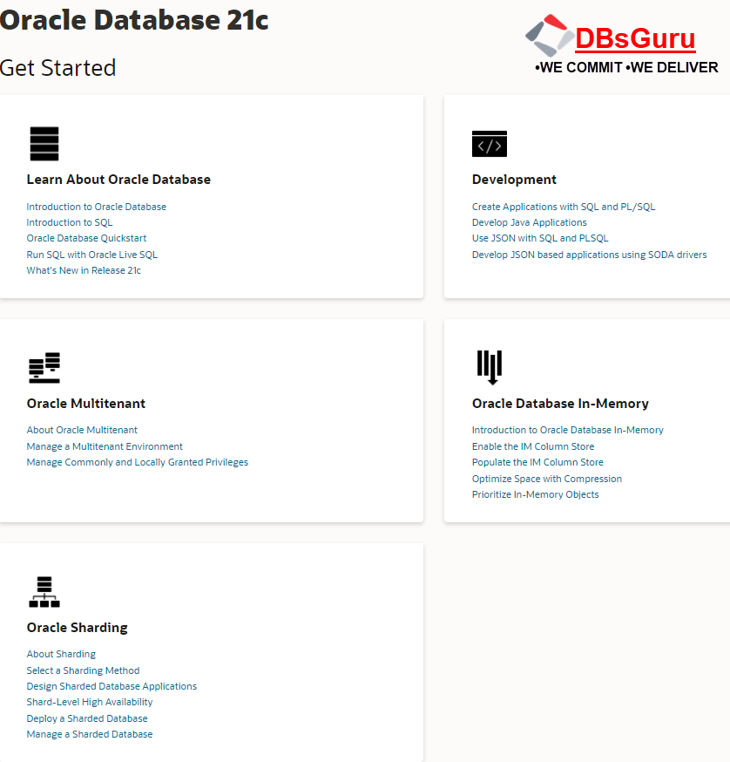This screenshot has height=762, width=730.
Task: Open Optimize Space with Compression link
Action: click(546, 479)
